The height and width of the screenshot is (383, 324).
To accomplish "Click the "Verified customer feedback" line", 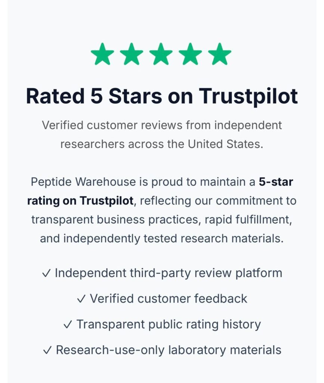I will 169,298.
